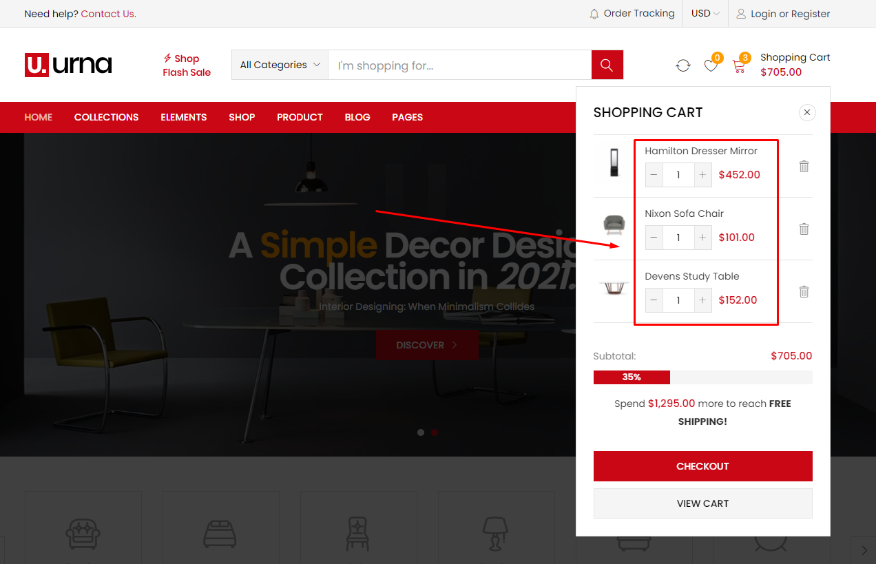Open the BLOG menu item
876x564 pixels.
[x=357, y=117]
